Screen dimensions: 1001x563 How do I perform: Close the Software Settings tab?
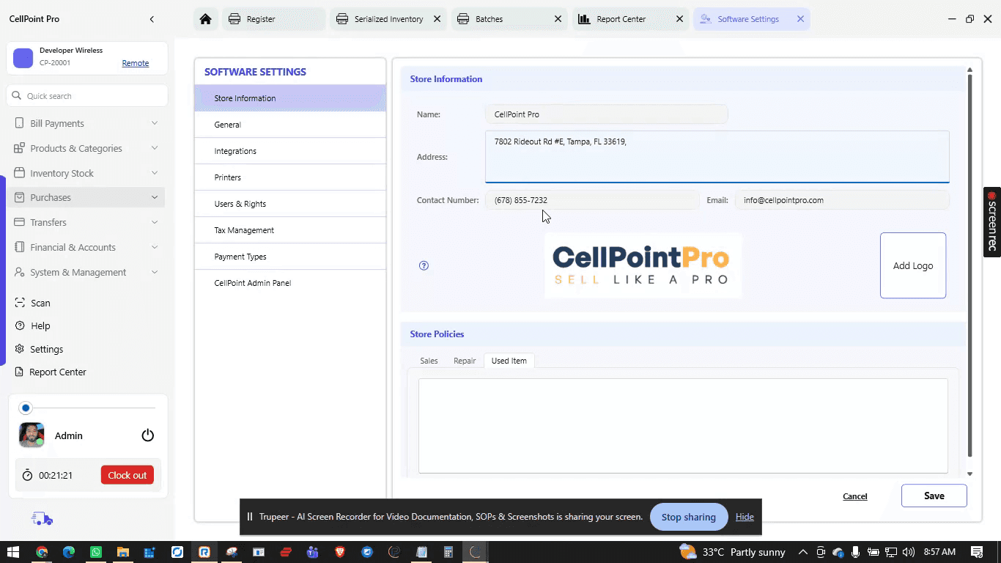[x=800, y=19]
